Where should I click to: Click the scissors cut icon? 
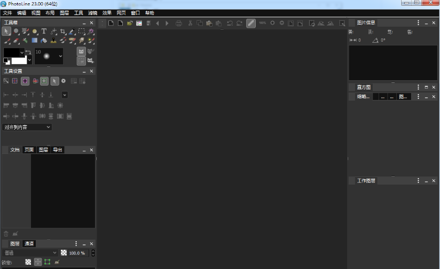coord(190,23)
